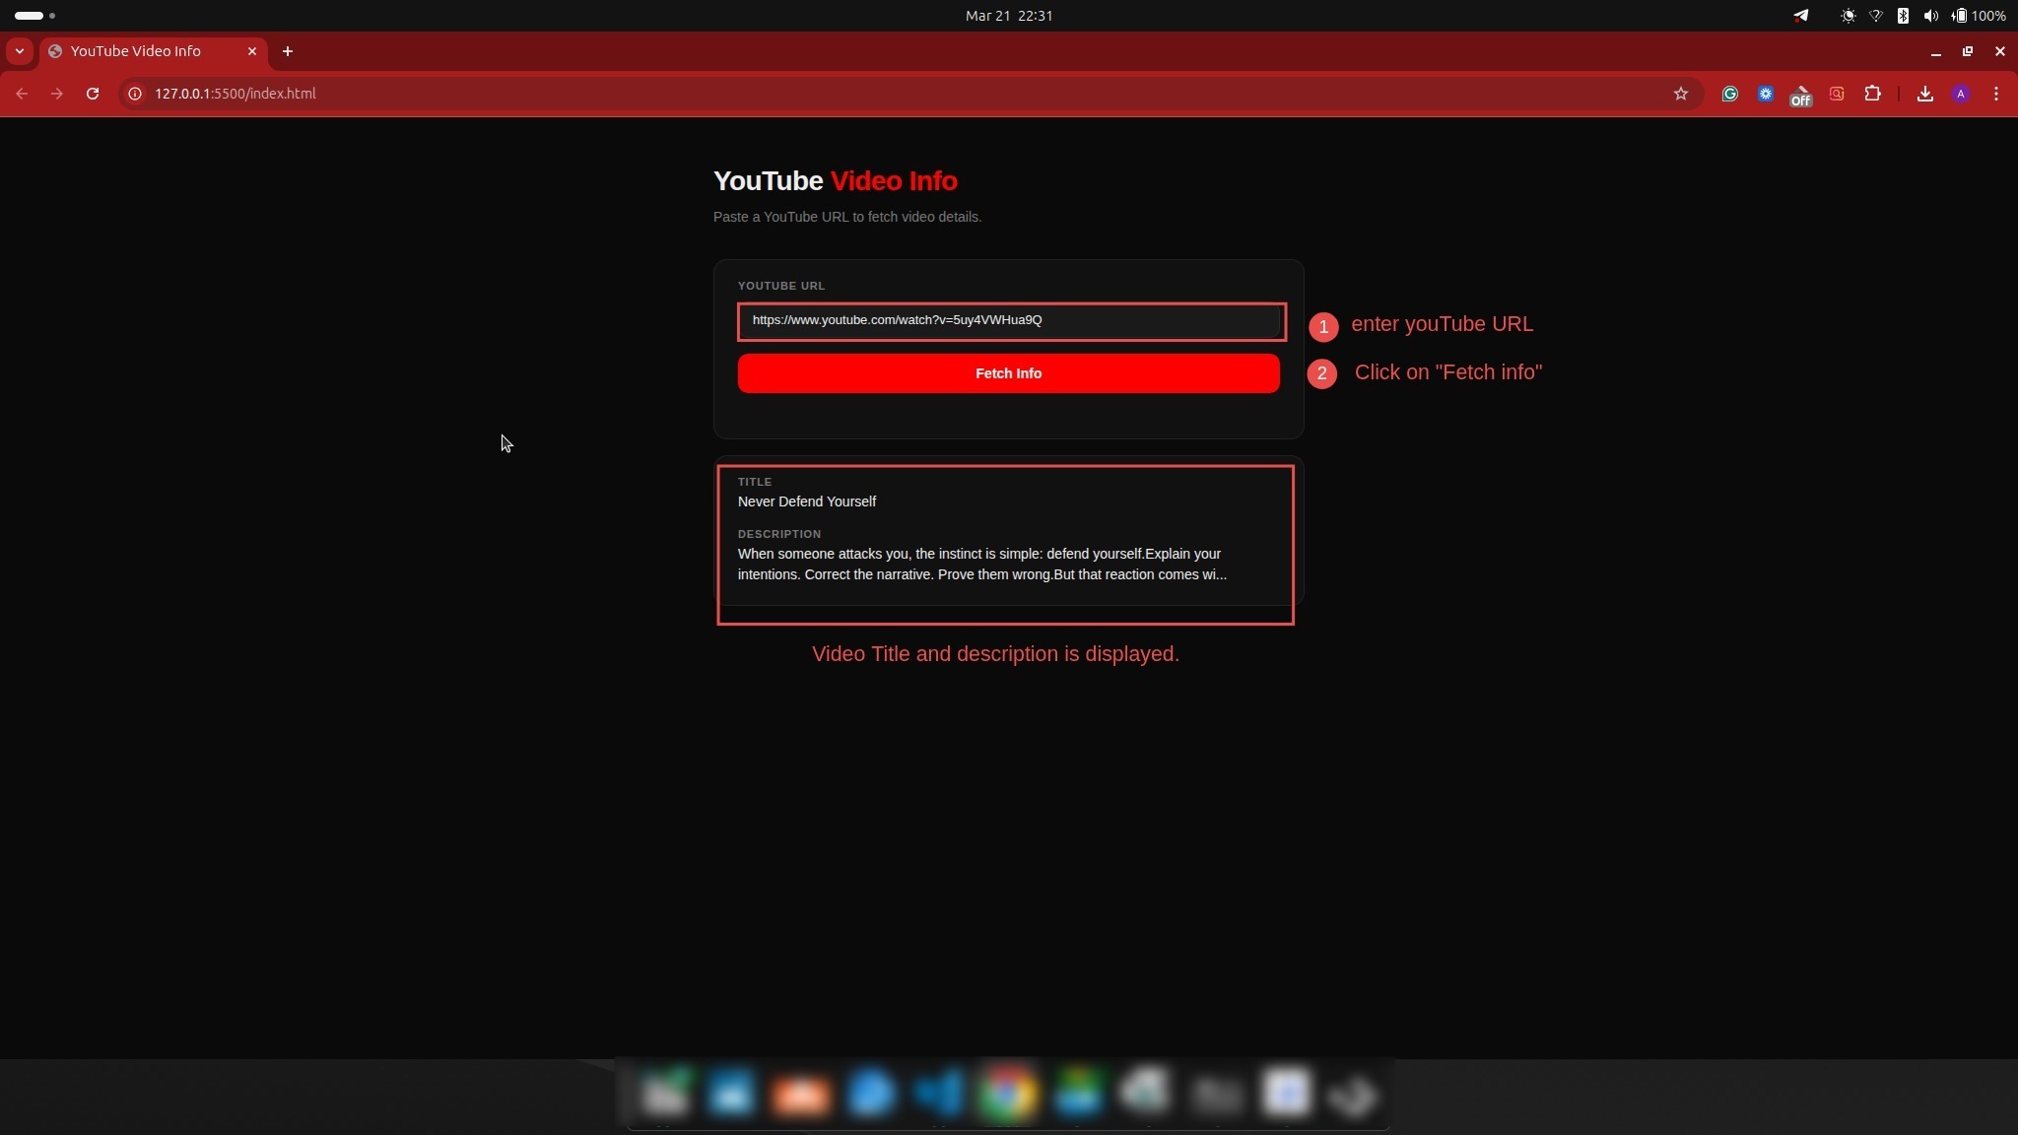Screen dimensions: 2018x1135
Task: Open the Extensions puzzle menu
Action: [x=1872, y=94]
